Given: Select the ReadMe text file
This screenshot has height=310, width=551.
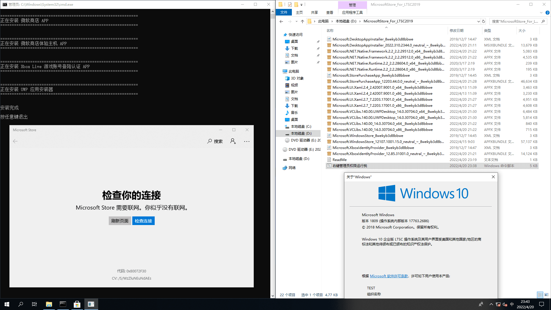Looking at the screenshot, I should [339, 160].
